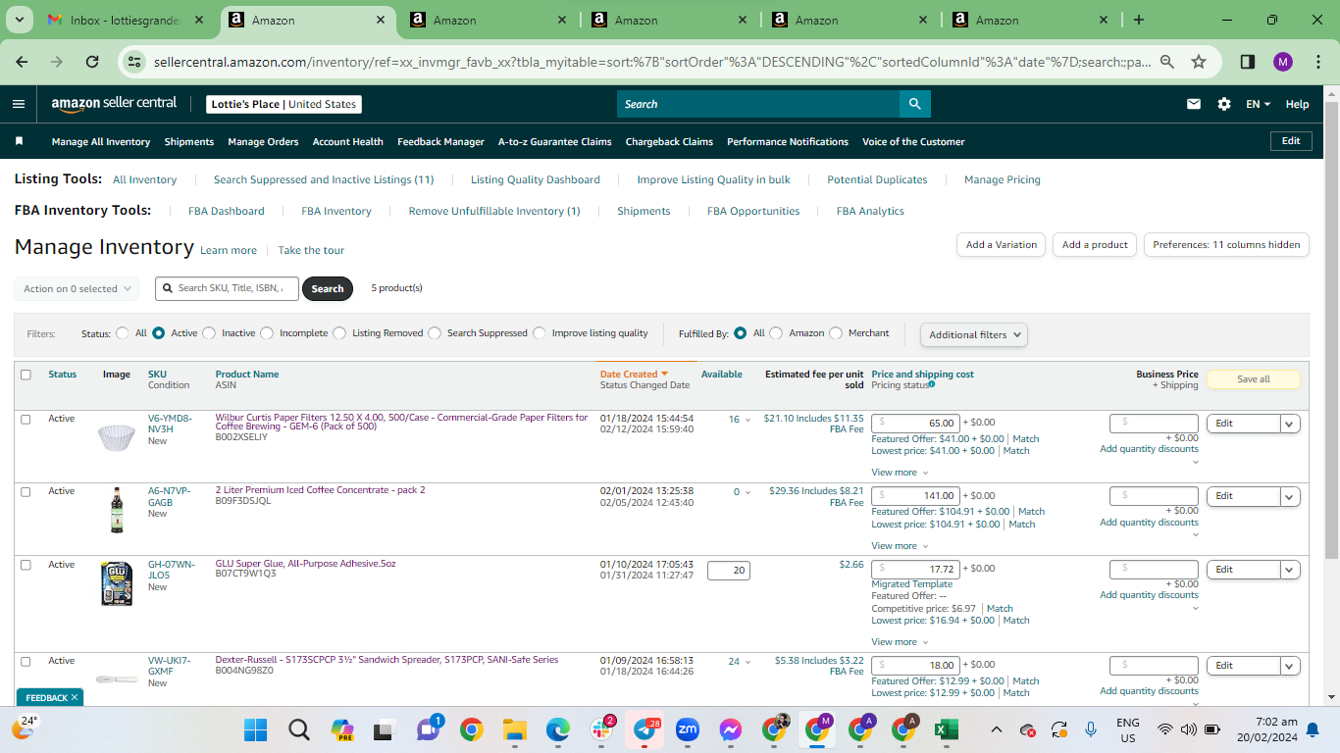Click the bookmark flag in favorites bar
The height and width of the screenshot is (753, 1340).
click(x=19, y=141)
